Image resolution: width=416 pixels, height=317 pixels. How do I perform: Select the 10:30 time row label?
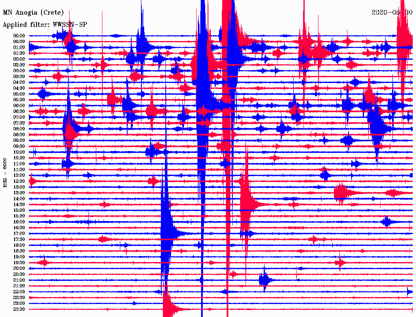pyautogui.click(x=19, y=158)
